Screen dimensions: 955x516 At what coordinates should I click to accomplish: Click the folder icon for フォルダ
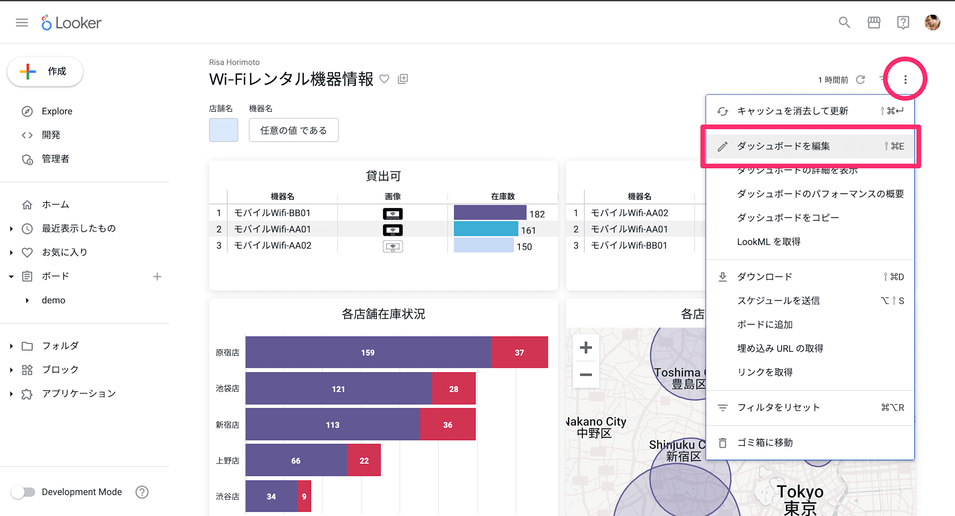27,346
